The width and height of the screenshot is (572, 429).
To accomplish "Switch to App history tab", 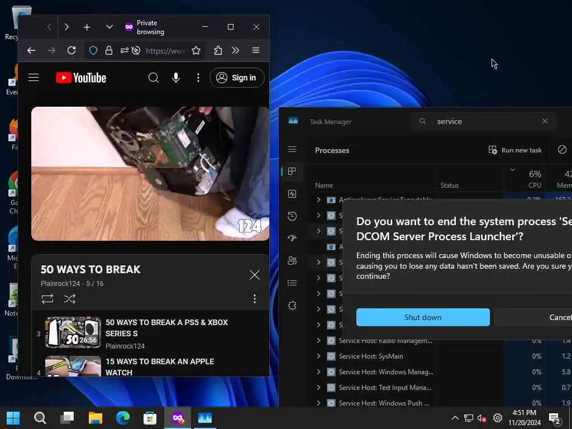I will point(292,216).
